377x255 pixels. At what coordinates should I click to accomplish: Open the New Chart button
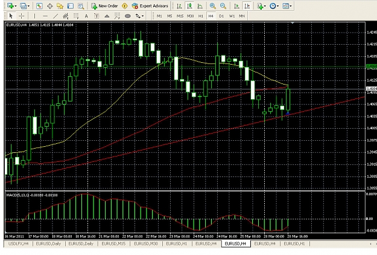tap(10, 6)
